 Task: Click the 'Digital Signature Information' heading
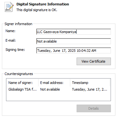click(x=43, y=4)
